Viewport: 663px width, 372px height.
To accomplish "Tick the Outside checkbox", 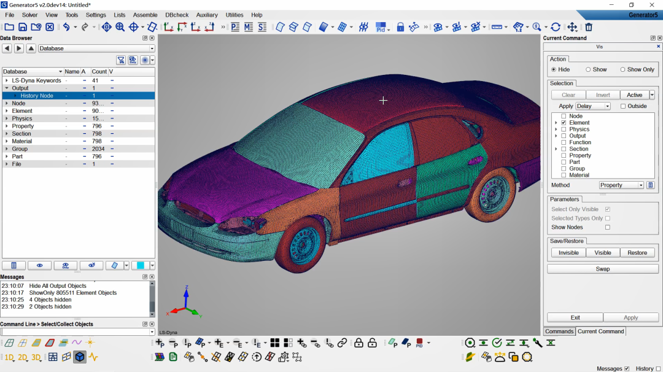I will coord(623,106).
